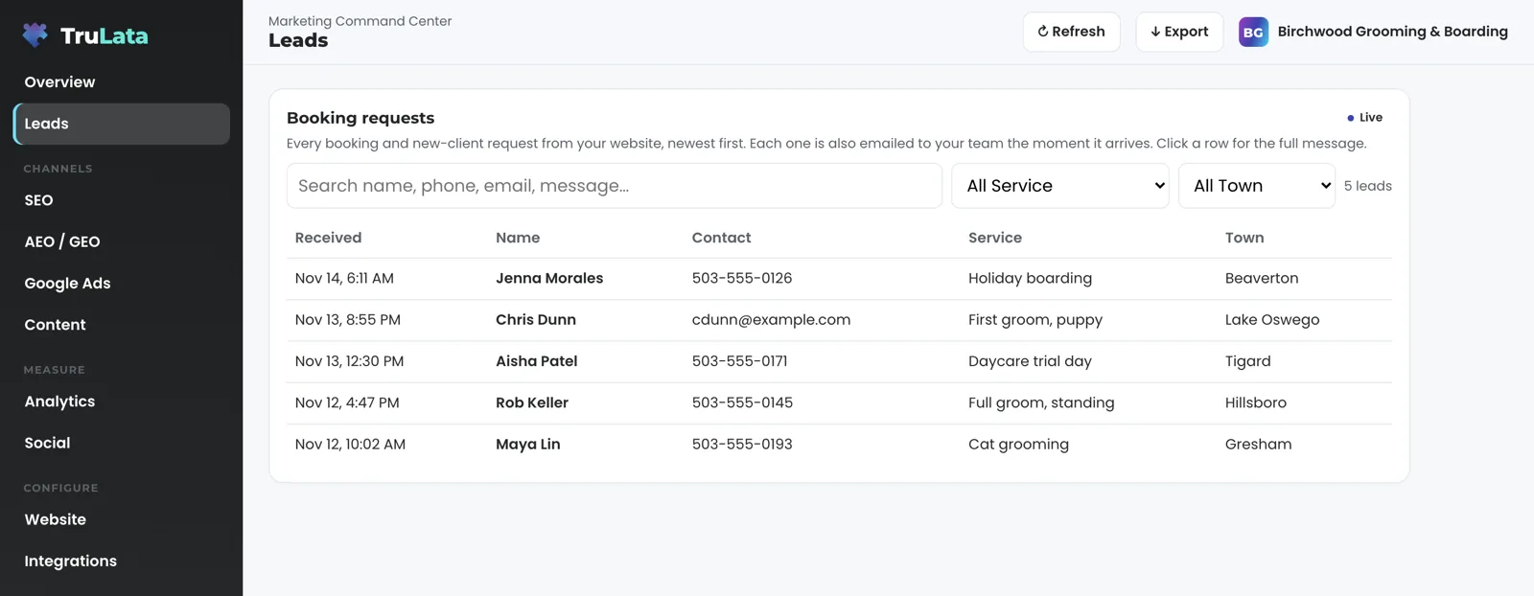The height and width of the screenshot is (596, 1534).
Task: Select Google Ads in the sidebar
Action: pos(121,284)
